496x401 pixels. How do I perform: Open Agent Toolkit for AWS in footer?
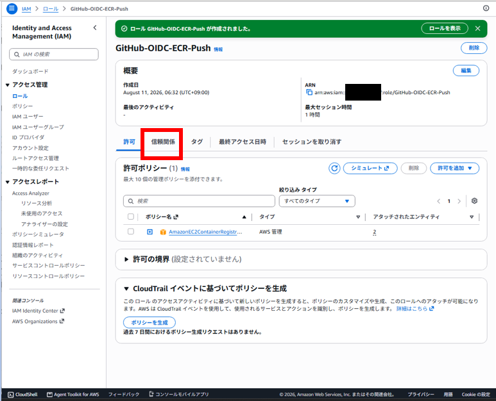[x=73, y=395]
